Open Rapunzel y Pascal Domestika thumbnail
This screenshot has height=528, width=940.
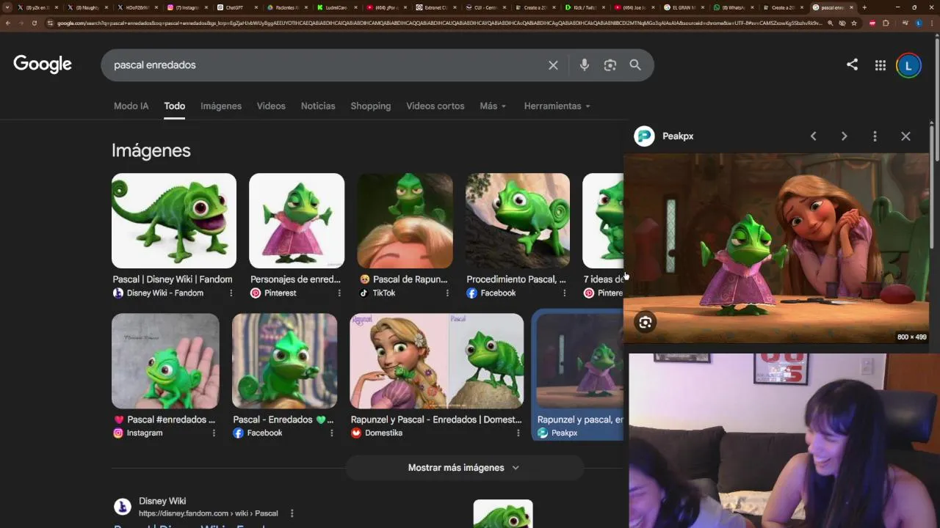437,361
